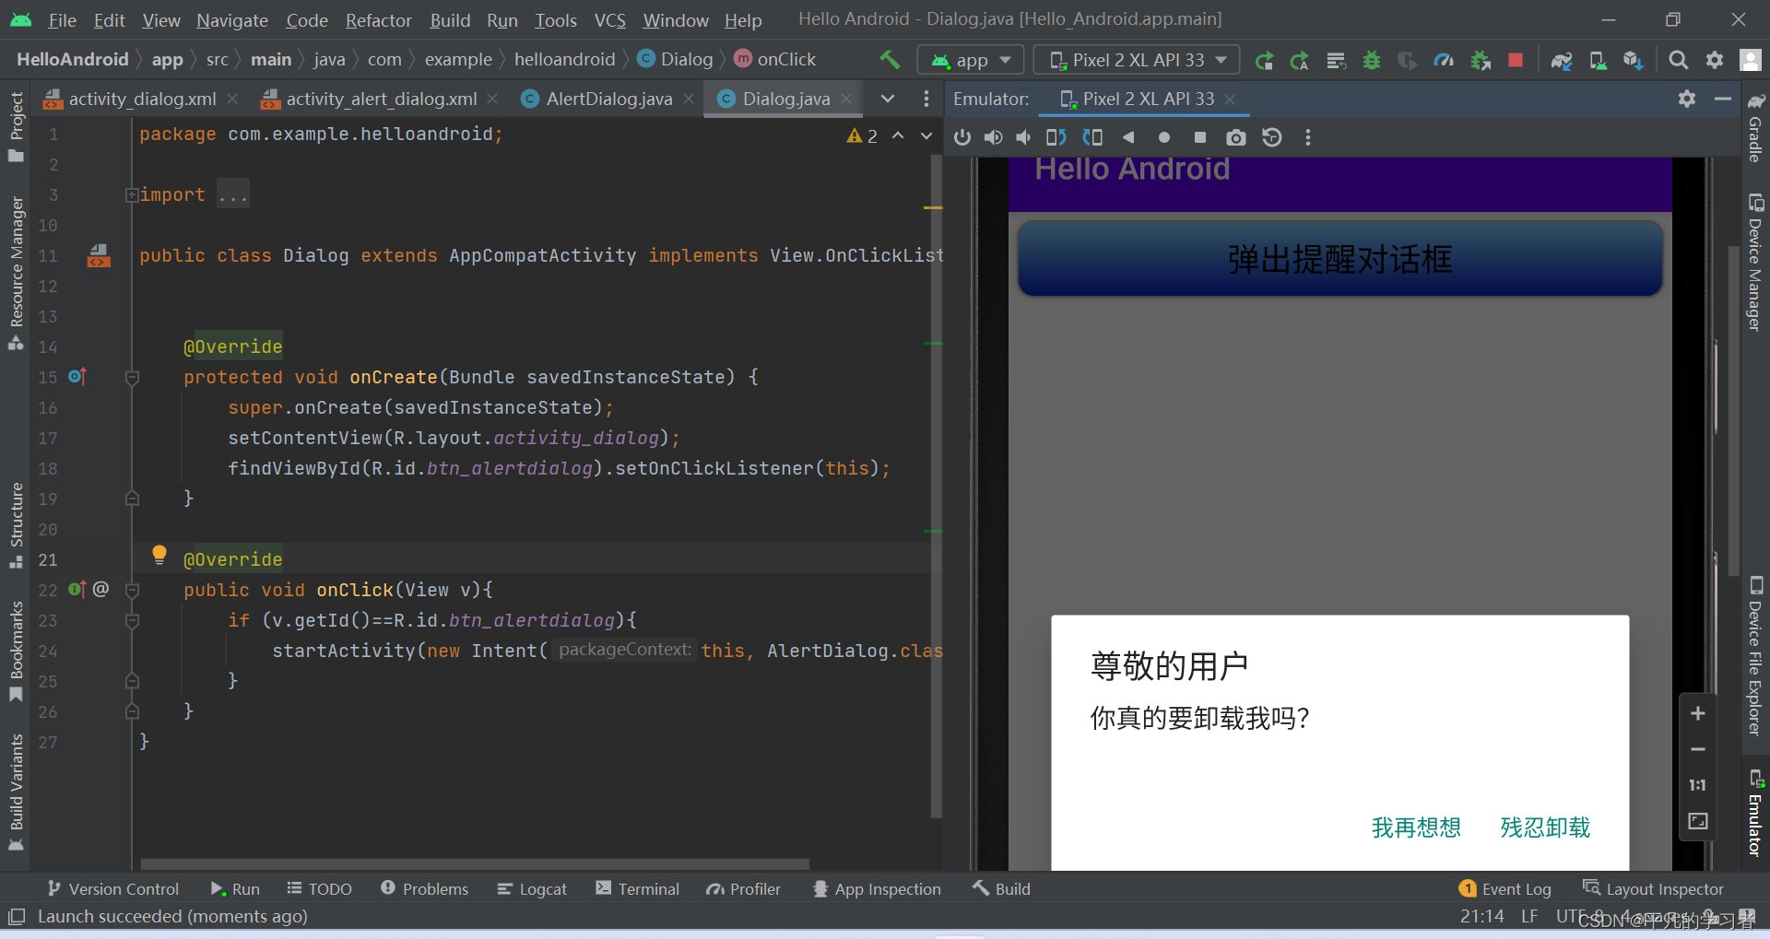
Task: Click the 我再想想 dialog button
Action: (x=1416, y=827)
